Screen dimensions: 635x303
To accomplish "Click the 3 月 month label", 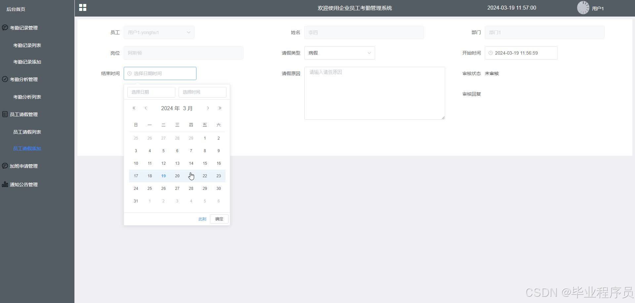I will [x=188, y=108].
